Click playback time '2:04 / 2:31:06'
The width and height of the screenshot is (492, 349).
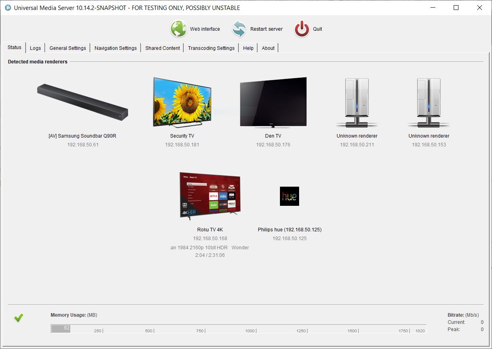pyautogui.click(x=210, y=255)
